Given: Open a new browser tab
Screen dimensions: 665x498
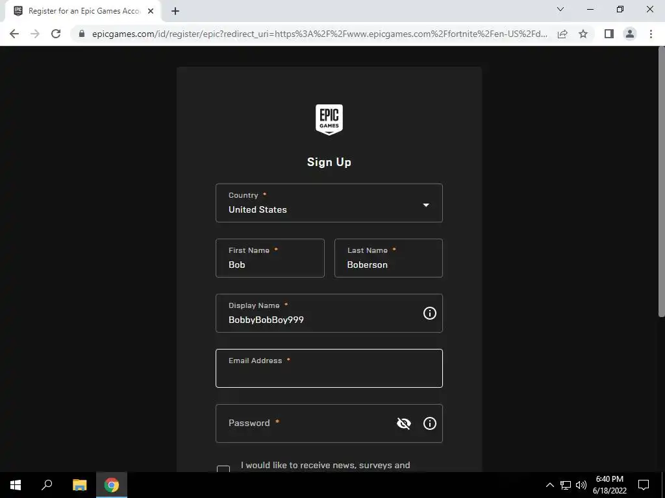Looking at the screenshot, I should pyautogui.click(x=175, y=11).
